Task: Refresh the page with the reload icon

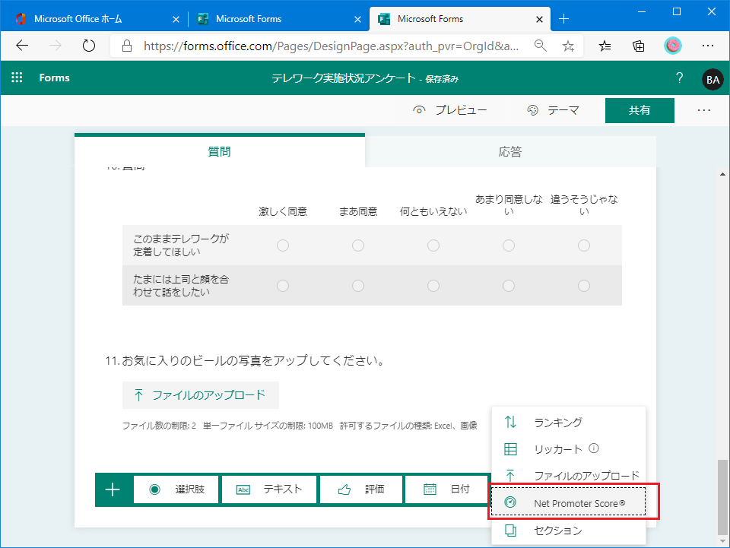Action: click(x=89, y=46)
